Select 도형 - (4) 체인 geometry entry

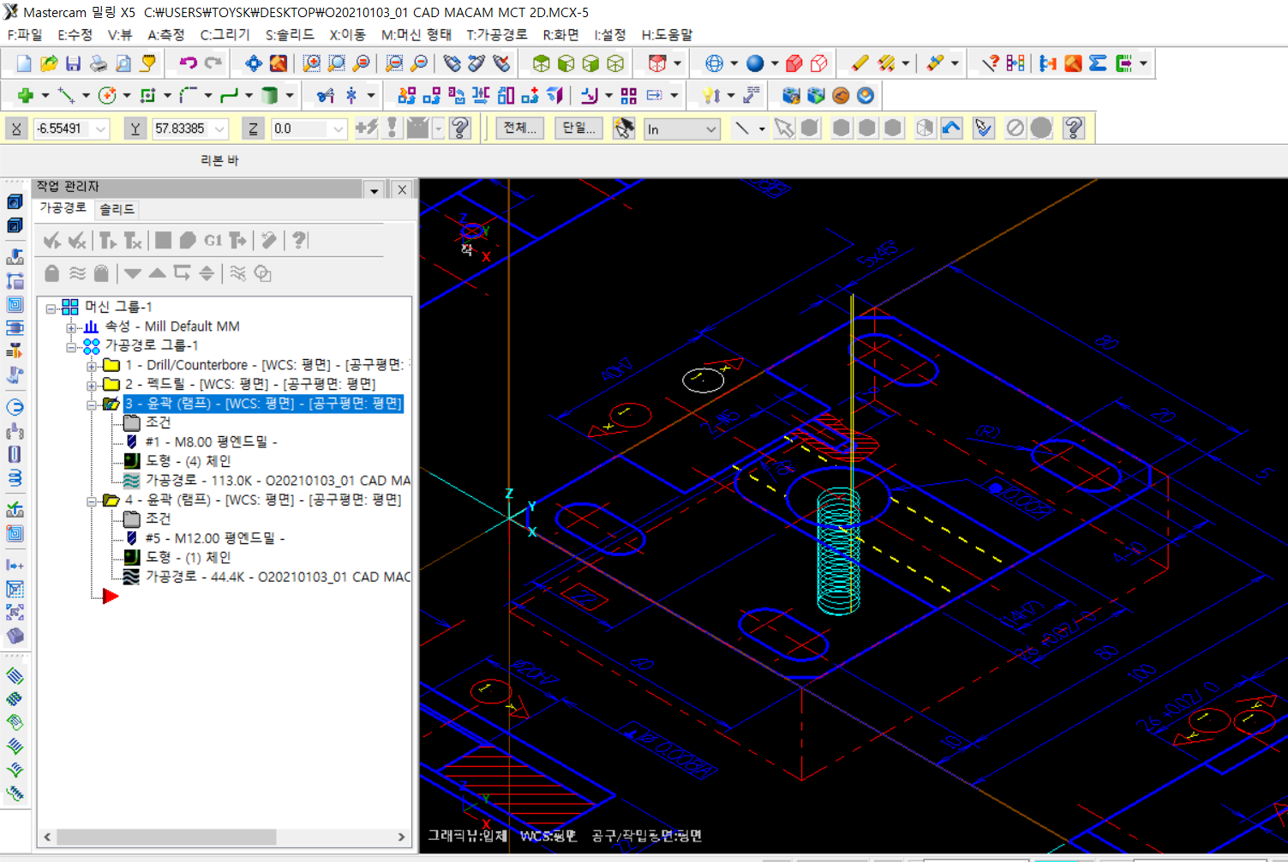(189, 461)
